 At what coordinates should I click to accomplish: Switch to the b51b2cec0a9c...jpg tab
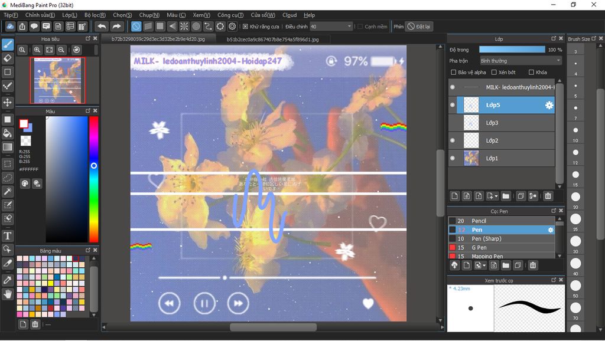[x=273, y=40]
